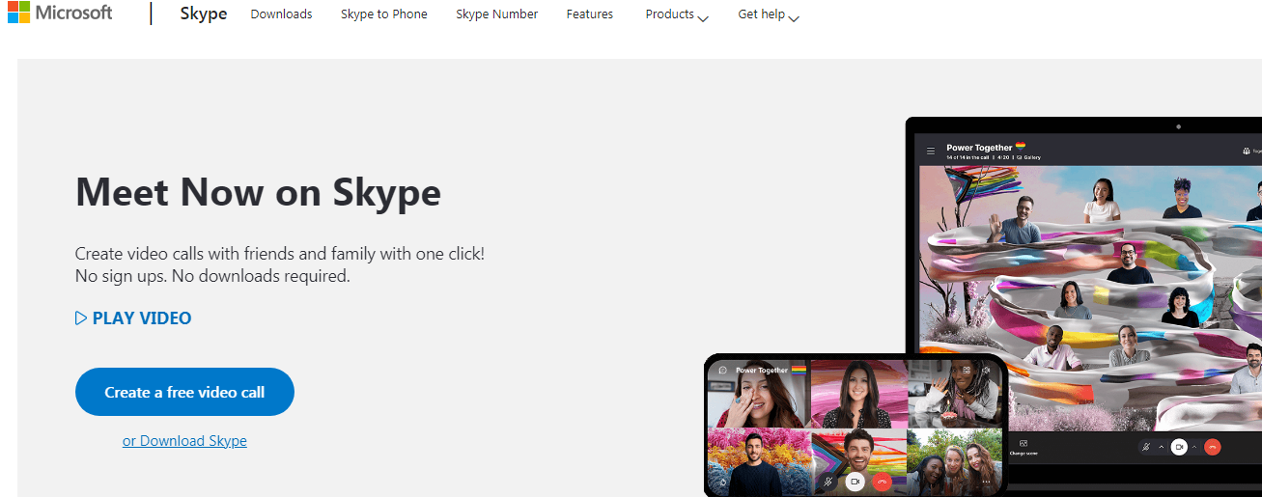Image resolution: width=1262 pixels, height=497 pixels.
Task: Click the woman in pink's video tile on phone
Action: (858, 393)
